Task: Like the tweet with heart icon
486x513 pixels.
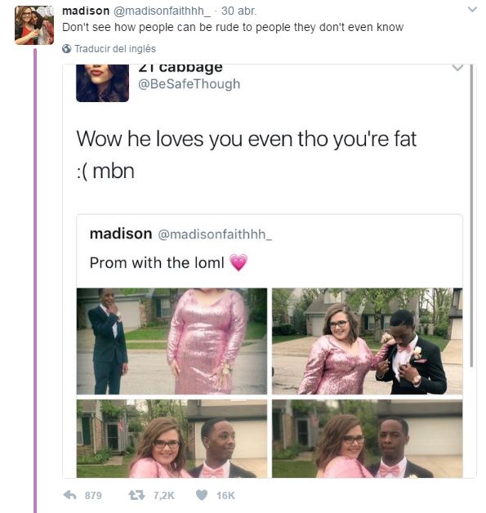Action: tap(202, 495)
